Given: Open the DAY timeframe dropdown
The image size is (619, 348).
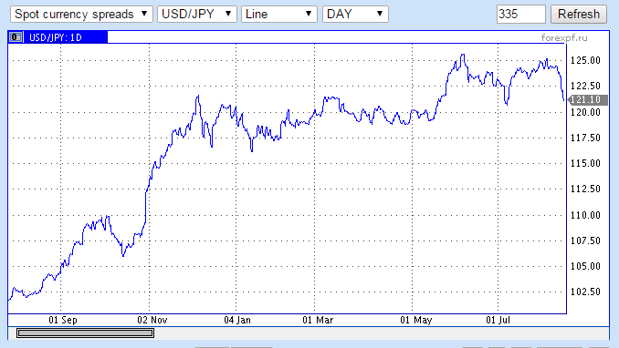Looking at the screenshot, I should (x=355, y=15).
